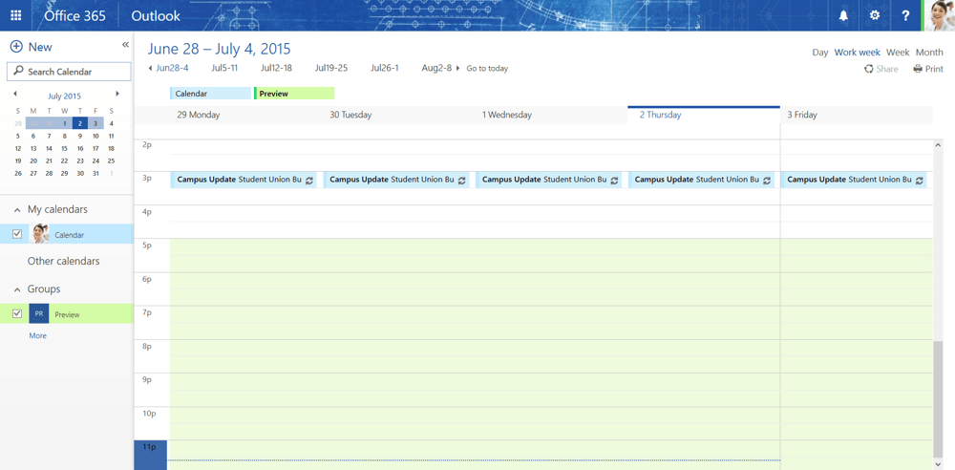Uncheck the Calendar checkbox under My calendars
The image size is (955, 470).
tap(17, 234)
